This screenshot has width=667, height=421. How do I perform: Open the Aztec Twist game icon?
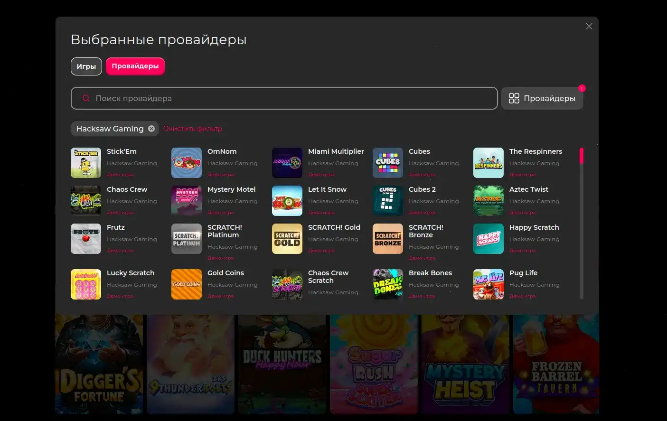[x=488, y=201]
